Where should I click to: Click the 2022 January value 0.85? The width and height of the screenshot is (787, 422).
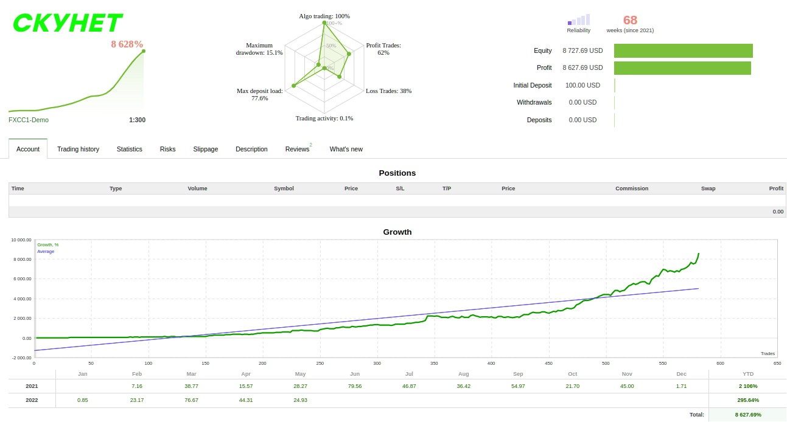pyautogui.click(x=83, y=400)
